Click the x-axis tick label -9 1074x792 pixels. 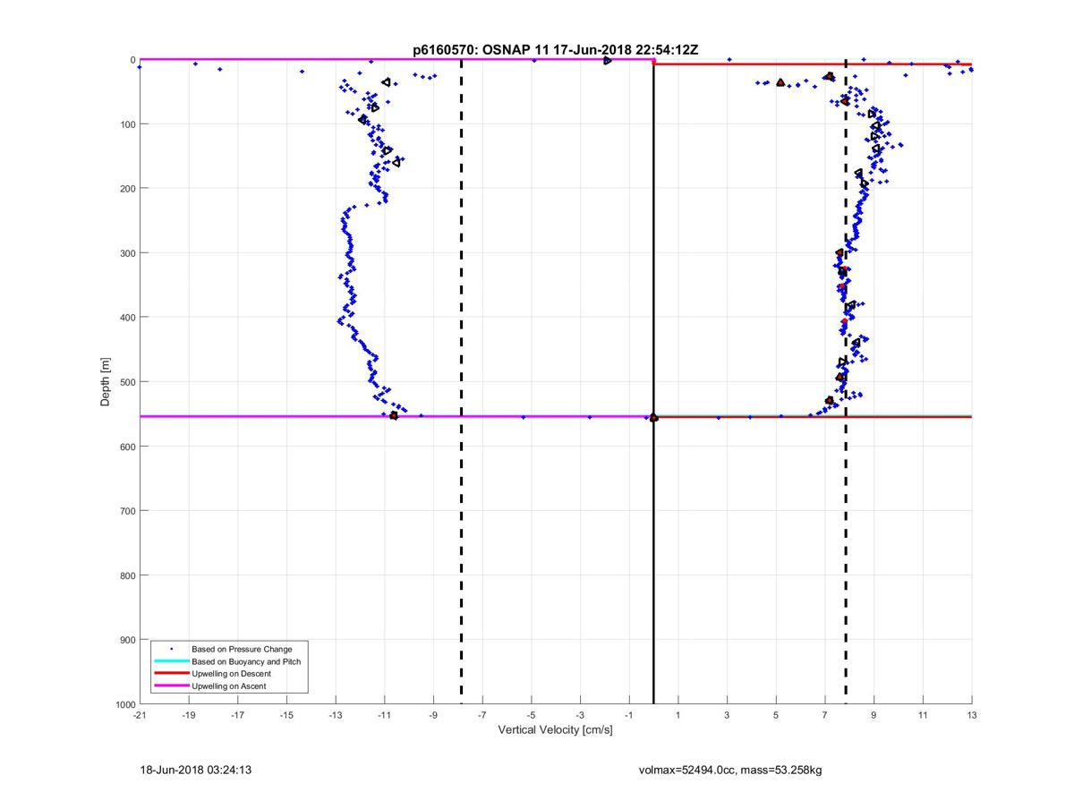point(433,716)
